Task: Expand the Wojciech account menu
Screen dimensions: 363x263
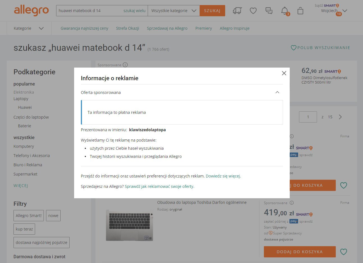Action: [x=334, y=11]
